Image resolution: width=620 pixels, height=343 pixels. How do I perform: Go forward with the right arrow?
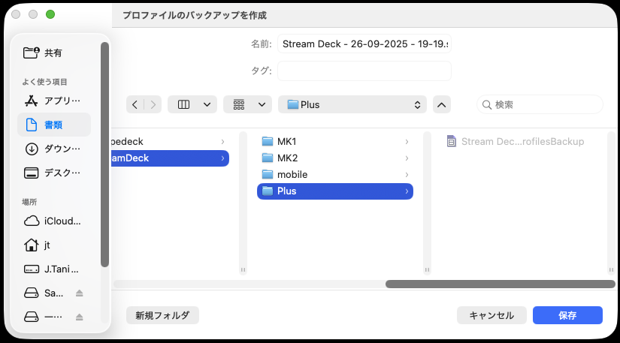[153, 104]
